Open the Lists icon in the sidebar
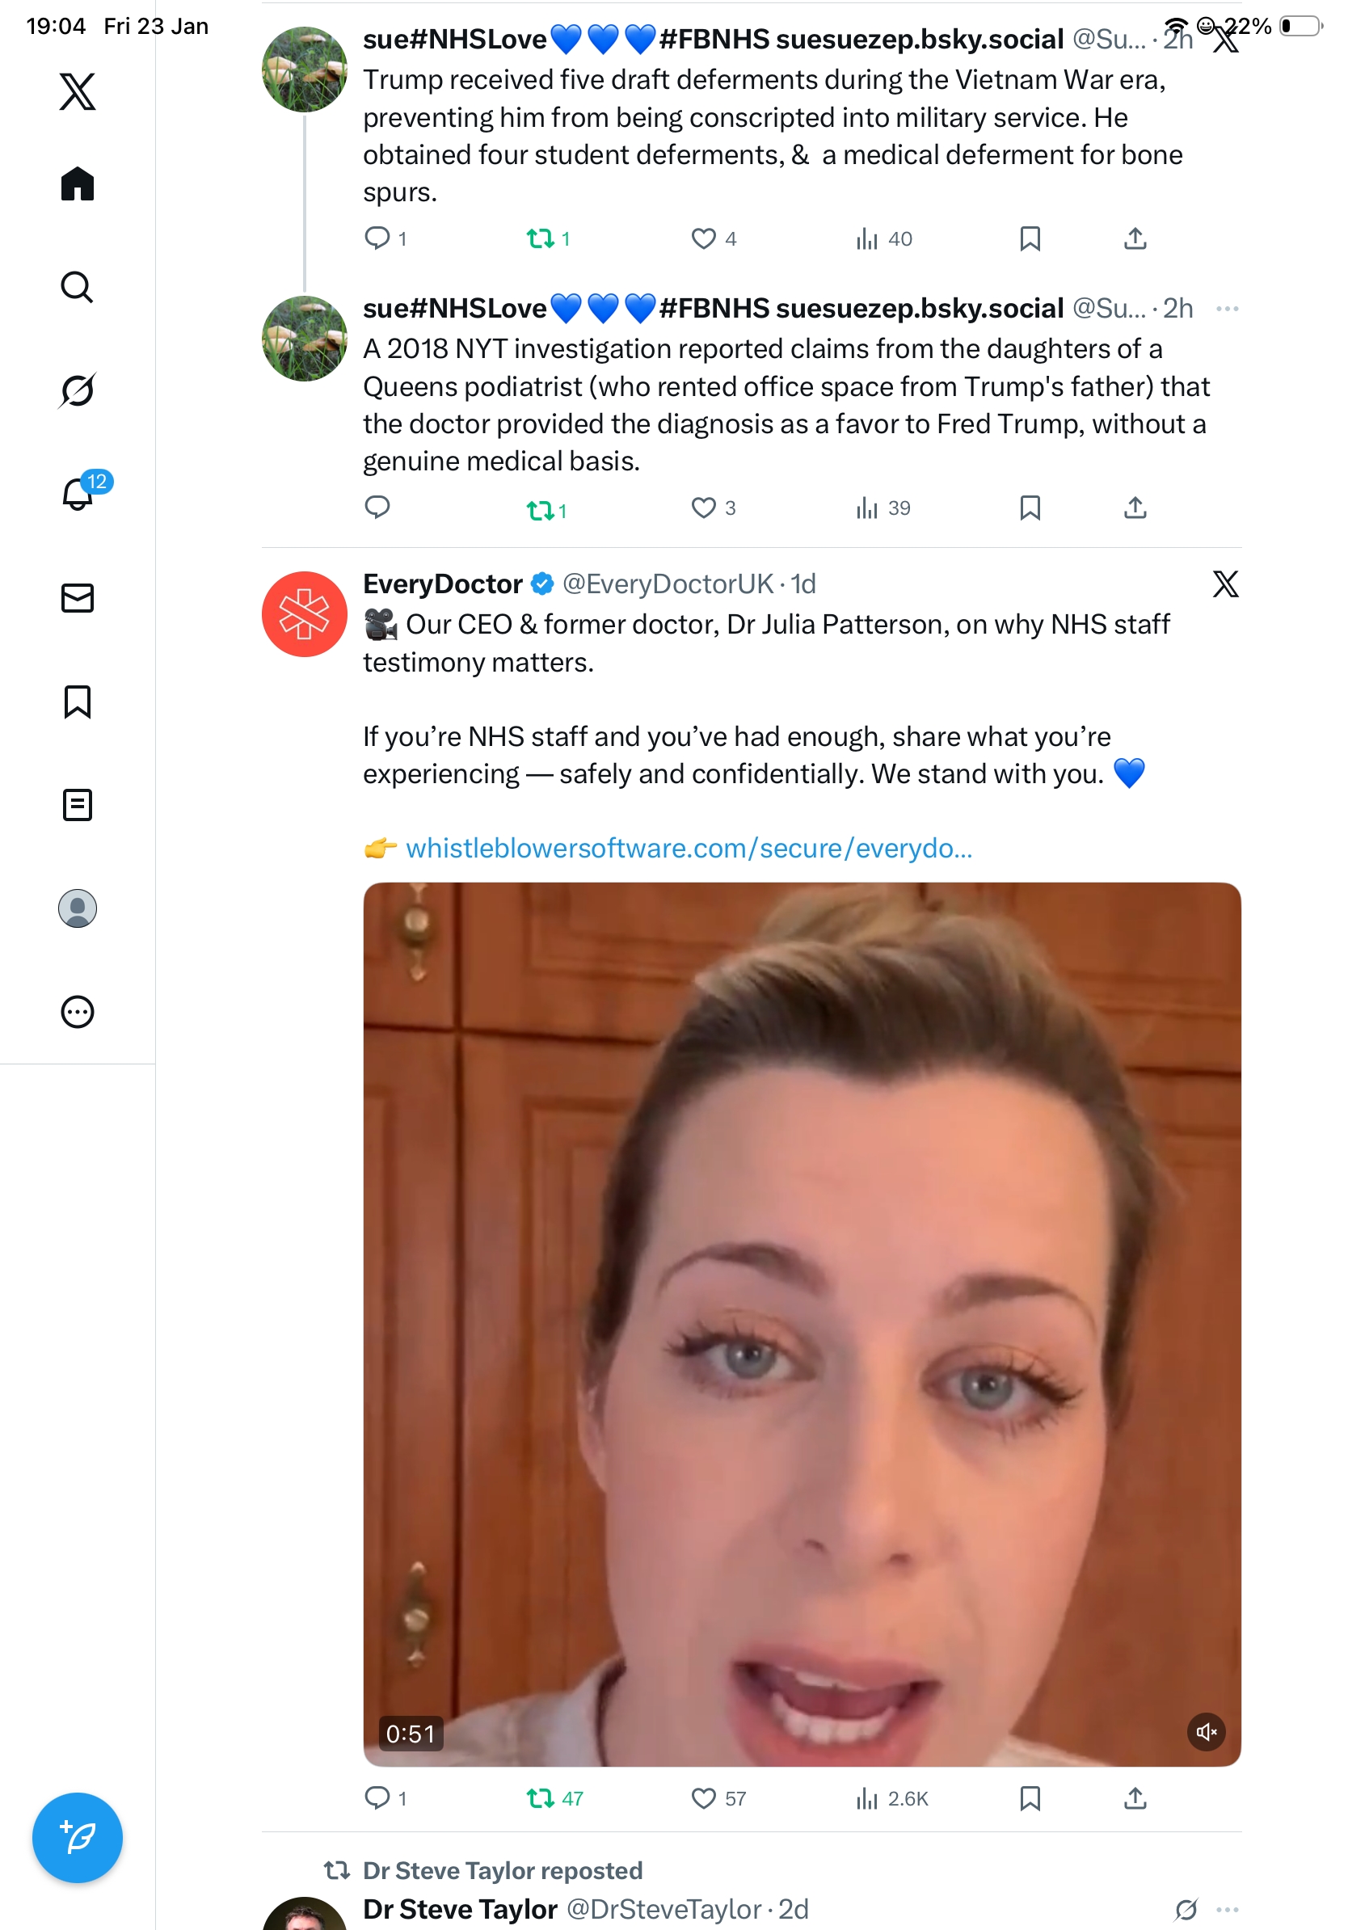The height and width of the screenshot is (1930, 1348). [x=78, y=804]
